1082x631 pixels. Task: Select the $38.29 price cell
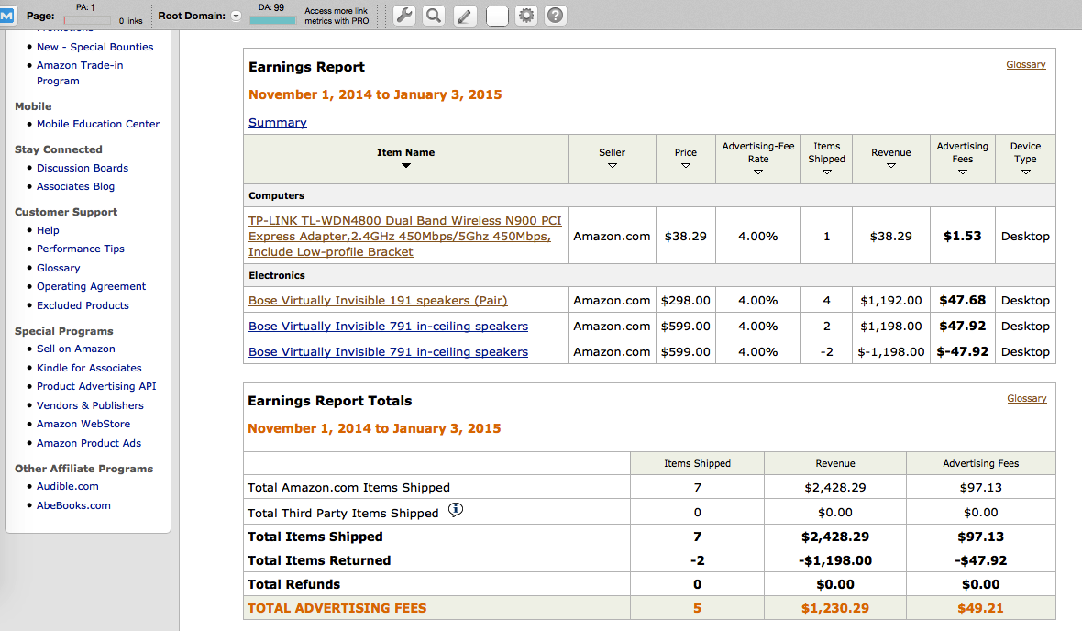pos(685,236)
